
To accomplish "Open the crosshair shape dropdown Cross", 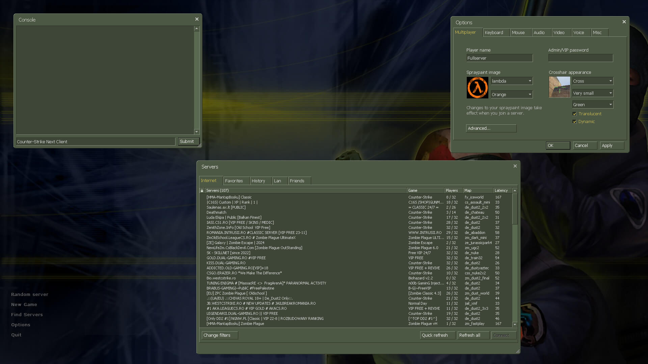I will coord(592,81).
